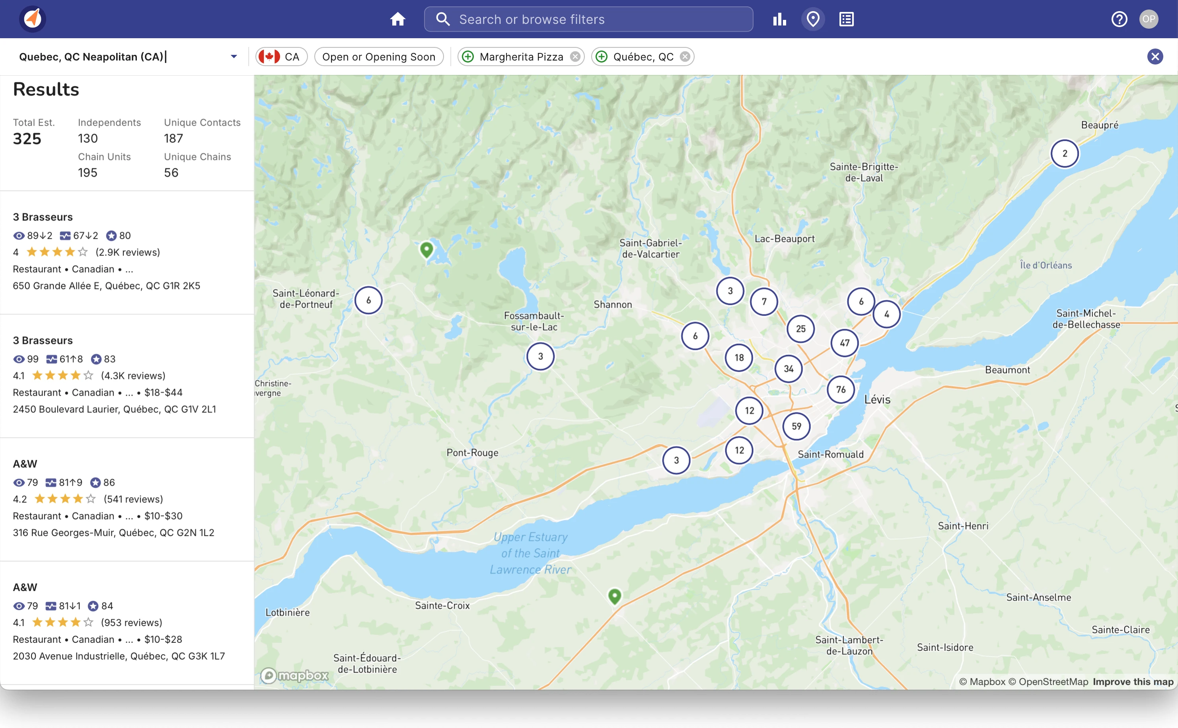The height and width of the screenshot is (728, 1178).
Task: Click the Chain Units 195 value
Action: (x=88, y=173)
